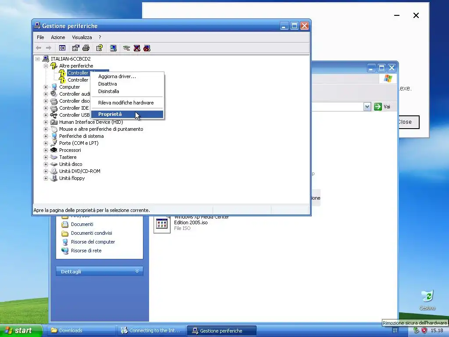Expand the Processori node
The width and height of the screenshot is (449, 337).
(x=46, y=150)
